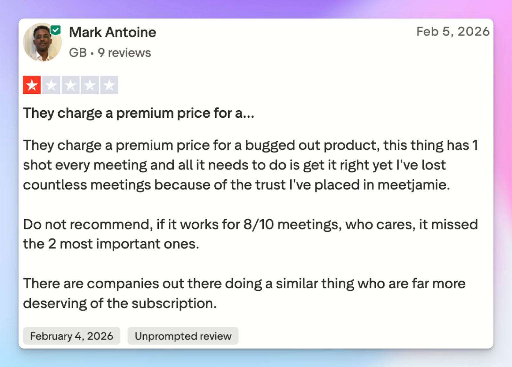
Task: Click the third grey rating star
Action: pos(70,85)
